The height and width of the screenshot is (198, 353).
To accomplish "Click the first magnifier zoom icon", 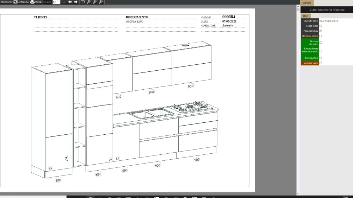I will (89, 2).
